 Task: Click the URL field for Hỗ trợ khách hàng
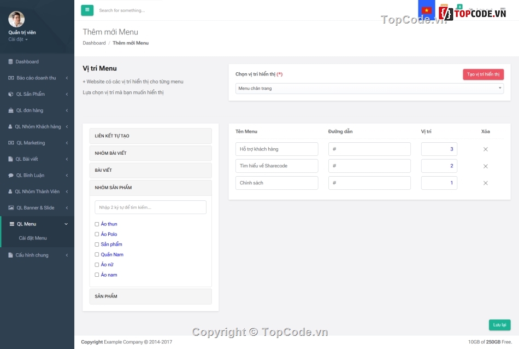point(369,149)
